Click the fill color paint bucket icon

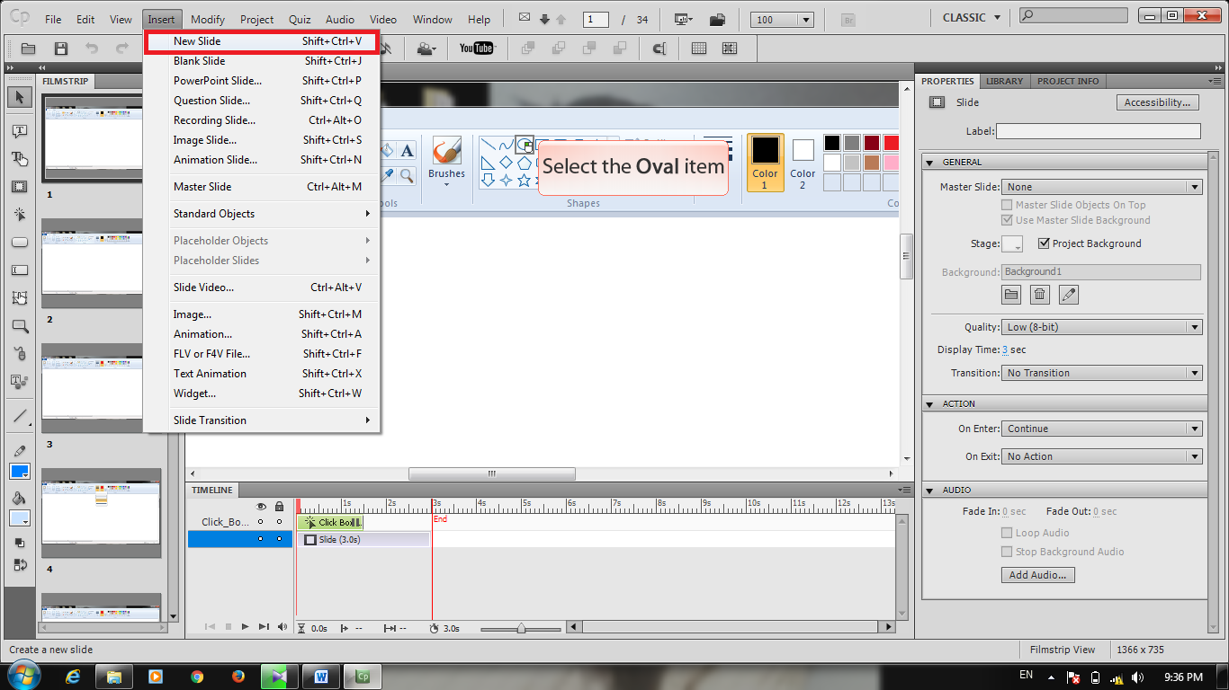[20, 498]
